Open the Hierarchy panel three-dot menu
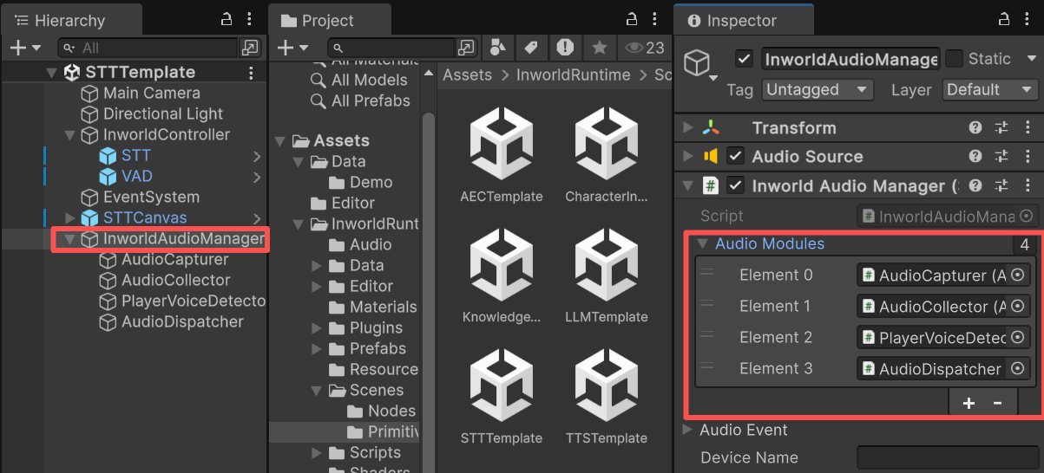This screenshot has height=473, width=1044. click(250, 19)
